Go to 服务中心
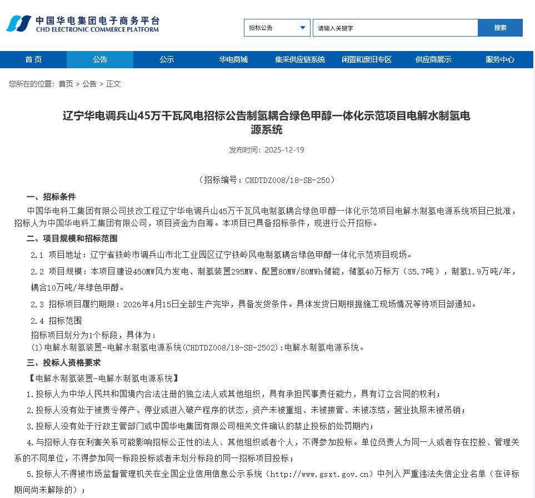The height and width of the screenshot is (498, 535). (x=501, y=59)
